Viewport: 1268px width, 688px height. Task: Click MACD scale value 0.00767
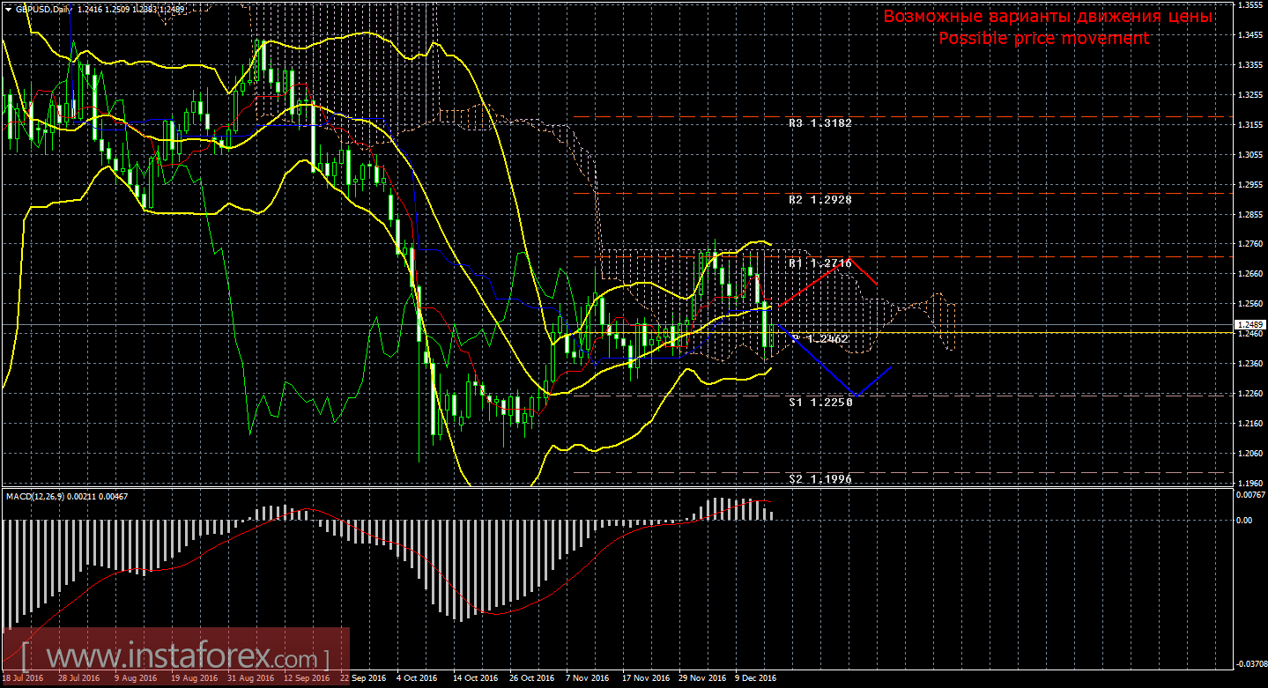1249,495
